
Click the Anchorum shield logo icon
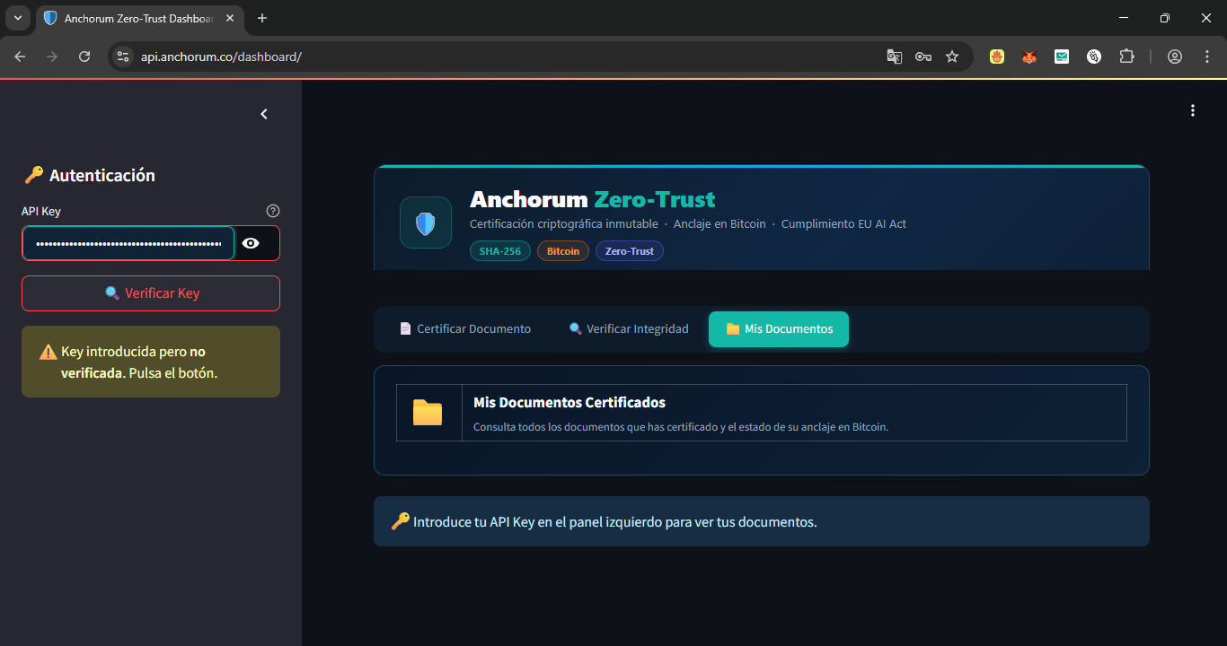(424, 222)
